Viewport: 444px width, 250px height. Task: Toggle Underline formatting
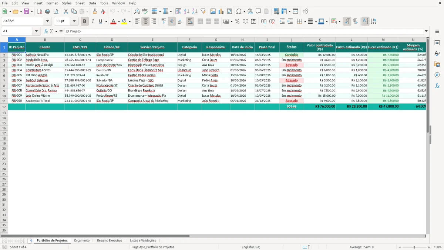(x=100, y=21)
